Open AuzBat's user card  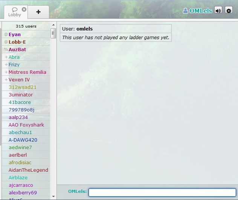pyautogui.click(x=26, y=49)
